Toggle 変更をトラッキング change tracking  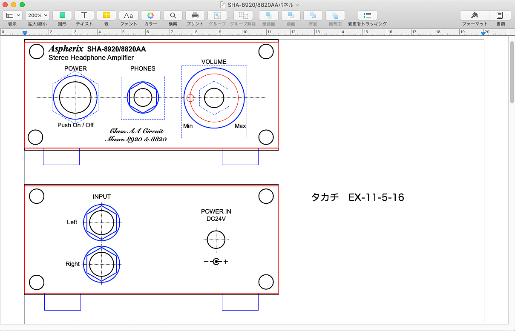(368, 15)
